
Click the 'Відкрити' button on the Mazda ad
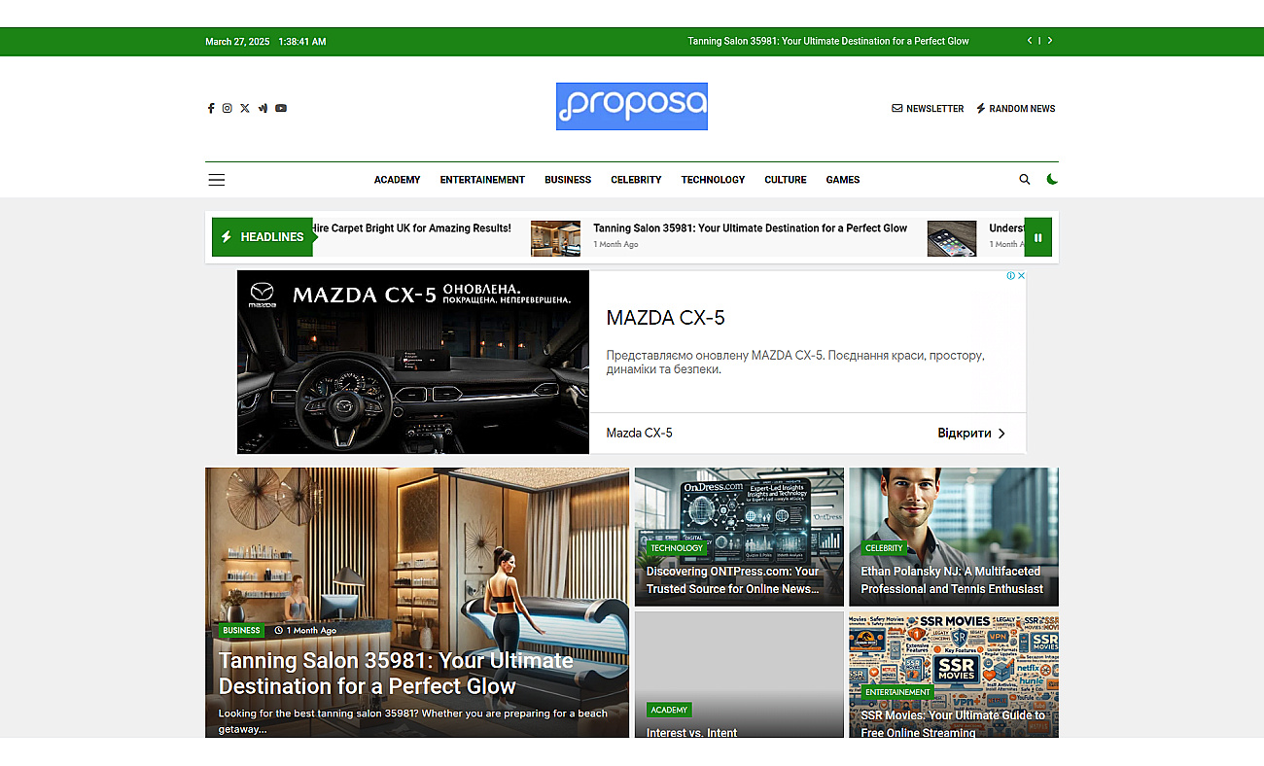pos(971,433)
